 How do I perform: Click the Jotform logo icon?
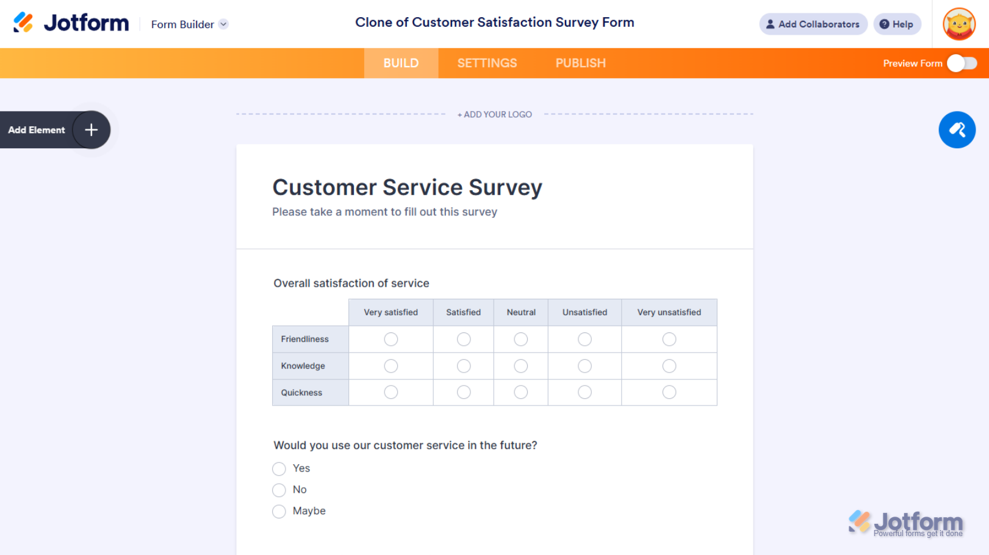[23, 23]
